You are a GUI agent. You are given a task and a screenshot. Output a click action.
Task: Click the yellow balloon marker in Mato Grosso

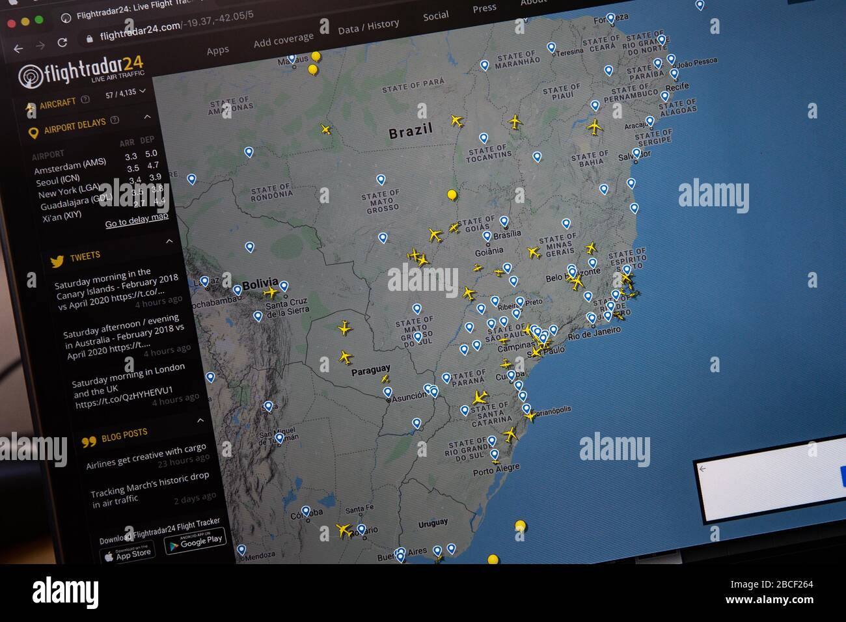pyautogui.click(x=452, y=195)
